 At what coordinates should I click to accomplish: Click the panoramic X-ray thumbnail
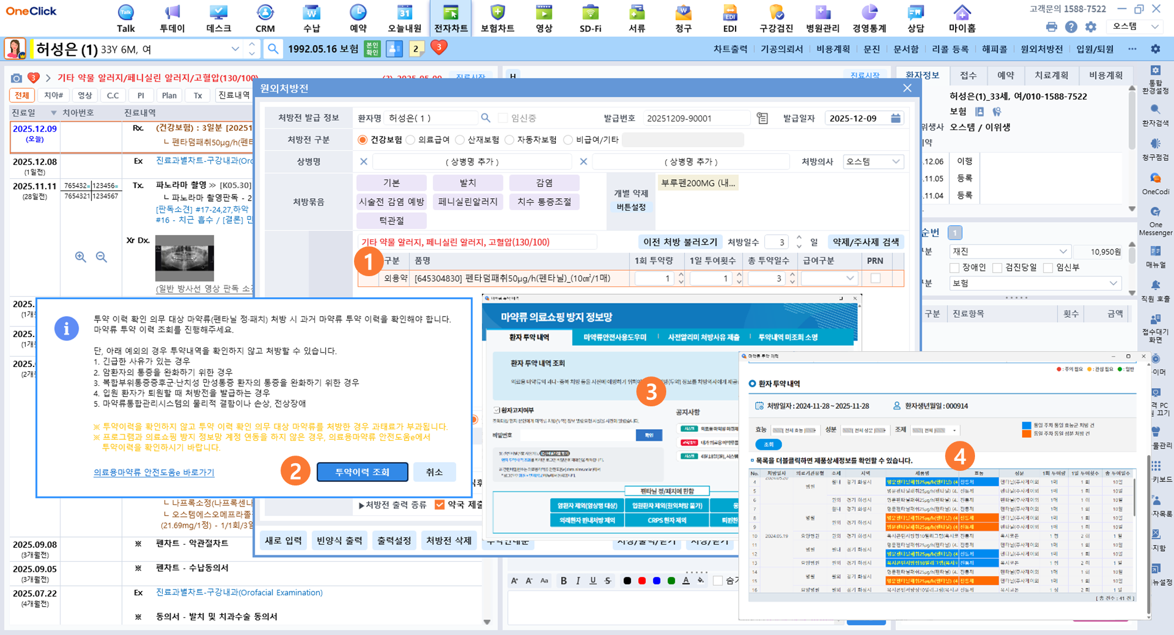[x=184, y=258]
